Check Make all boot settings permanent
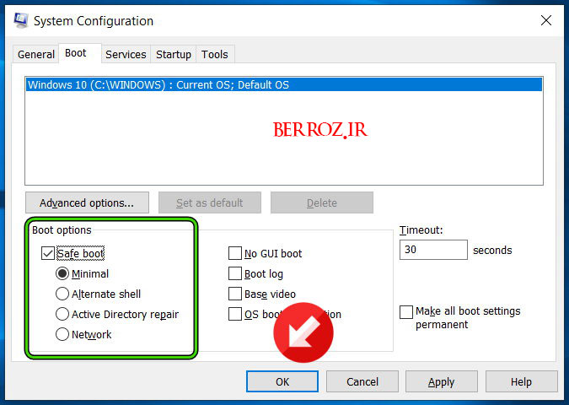 coord(406,312)
